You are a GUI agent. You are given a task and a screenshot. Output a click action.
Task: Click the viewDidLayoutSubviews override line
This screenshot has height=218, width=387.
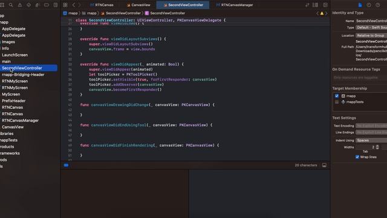(x=123, y=39)
